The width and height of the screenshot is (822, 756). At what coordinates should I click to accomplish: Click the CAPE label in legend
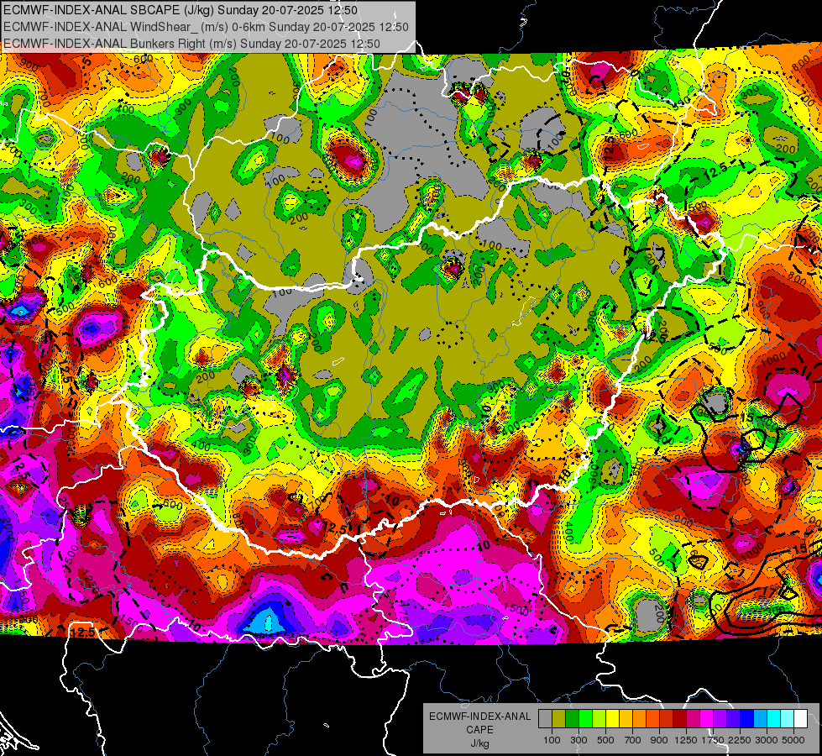tap(479, 729)
